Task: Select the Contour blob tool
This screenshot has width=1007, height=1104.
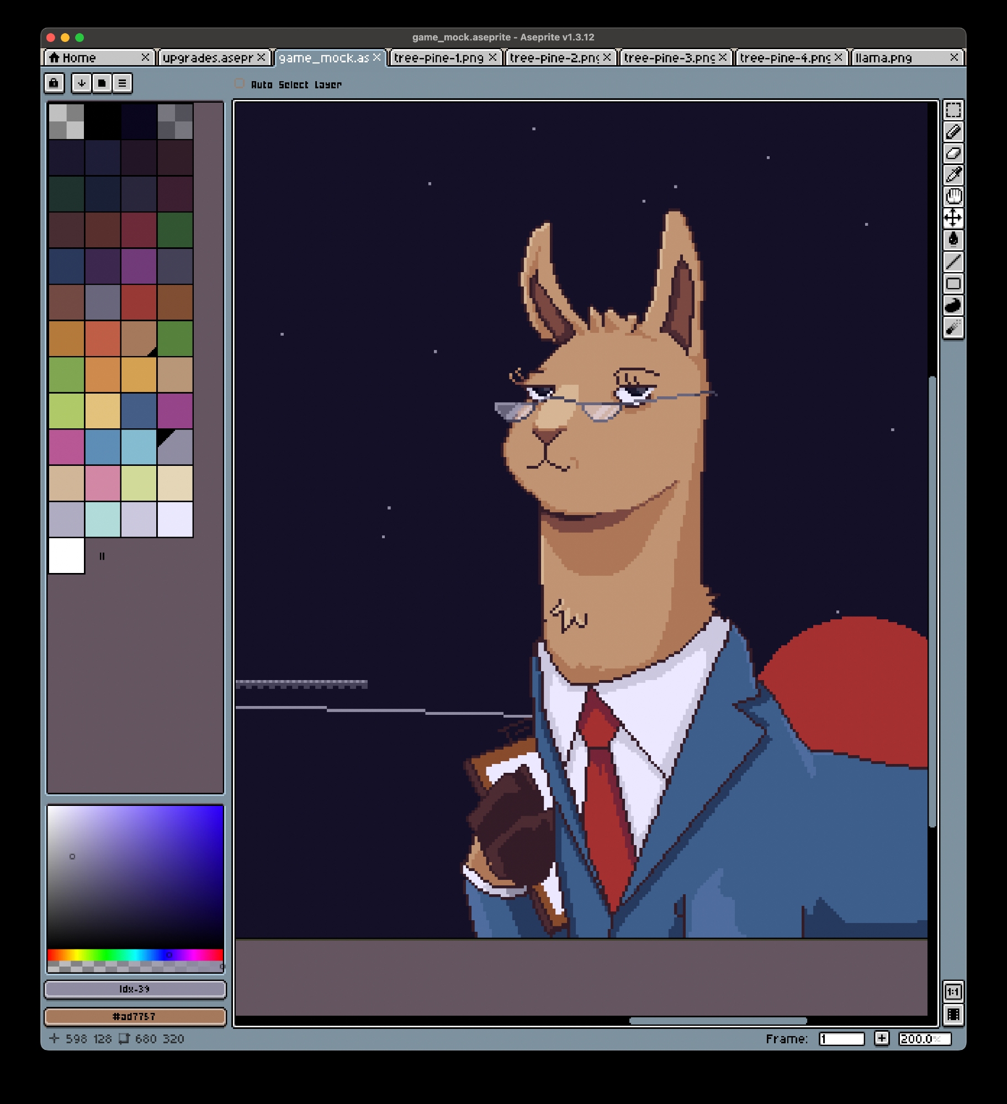Action: (953, 305)
